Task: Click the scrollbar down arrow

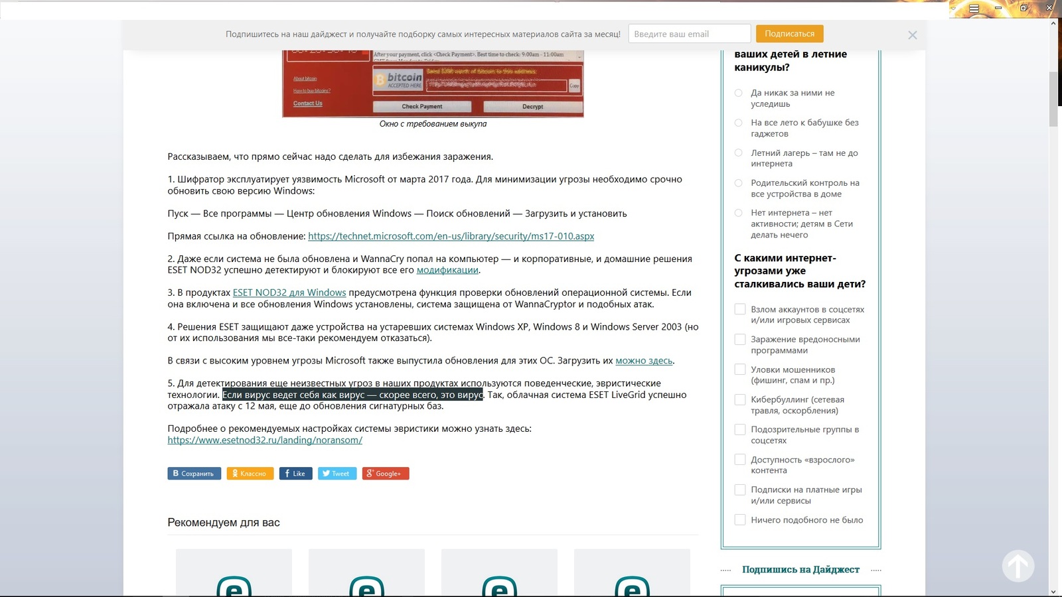Action: pyautogui.click(x=1053, y=591)
